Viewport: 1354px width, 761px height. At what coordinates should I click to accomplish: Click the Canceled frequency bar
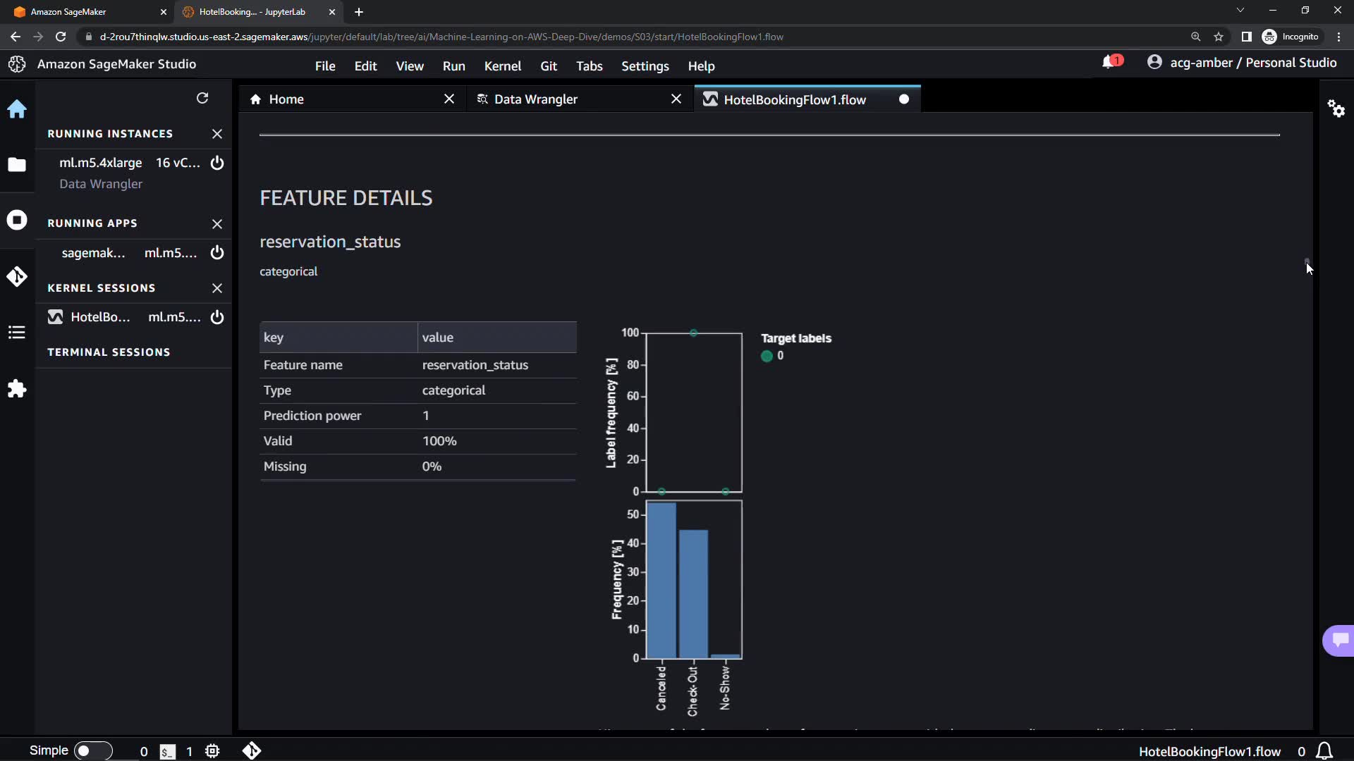pos(661,581)
